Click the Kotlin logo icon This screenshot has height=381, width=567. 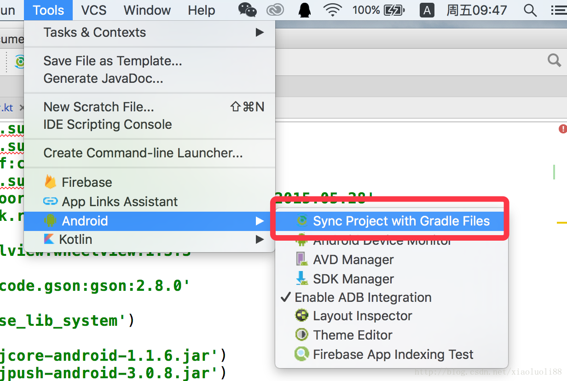(48, 239)
